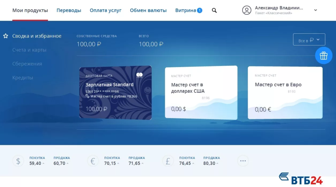
Task: Open the Мастер счет в Евро card
Action: click(x=285, y=93)
